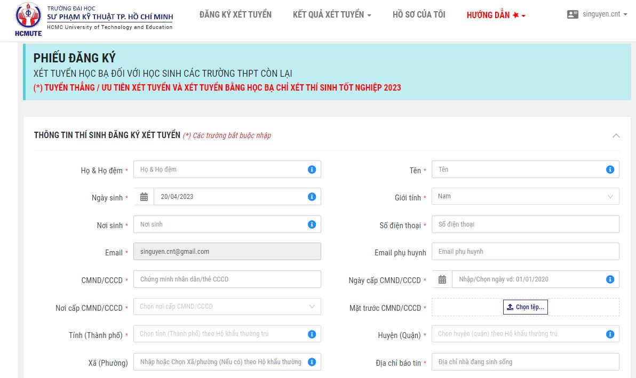
Task: Go to Đăng ký xét tuyển tab
Action: click(235, 15)
